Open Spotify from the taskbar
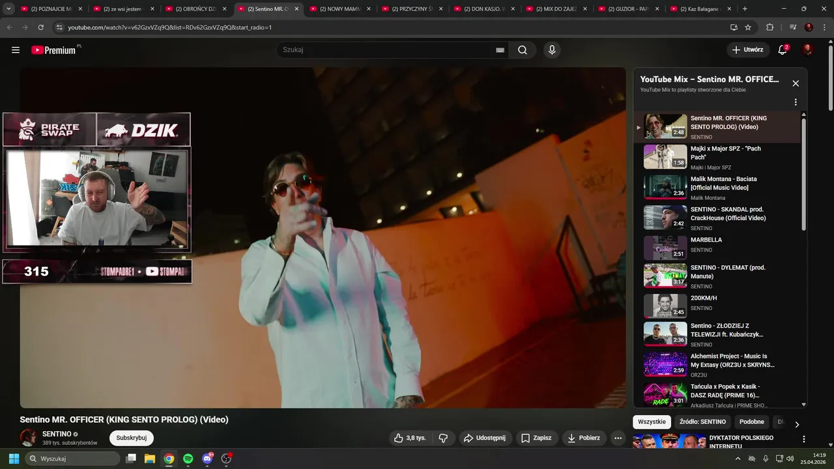Screen dimensions: 834x469 (x=188, y=459)
